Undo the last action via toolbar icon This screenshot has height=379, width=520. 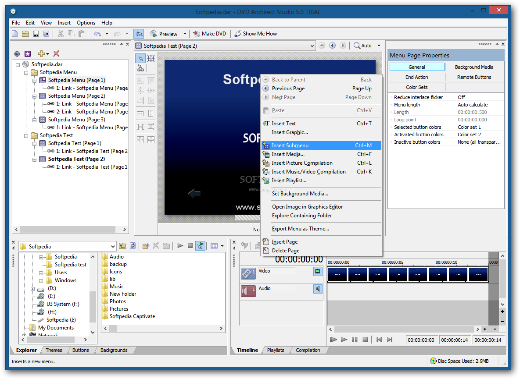97,34
